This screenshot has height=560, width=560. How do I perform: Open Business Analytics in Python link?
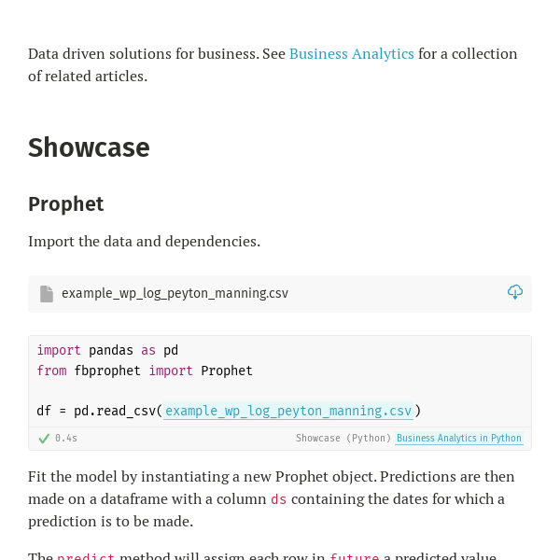[459, 438]
